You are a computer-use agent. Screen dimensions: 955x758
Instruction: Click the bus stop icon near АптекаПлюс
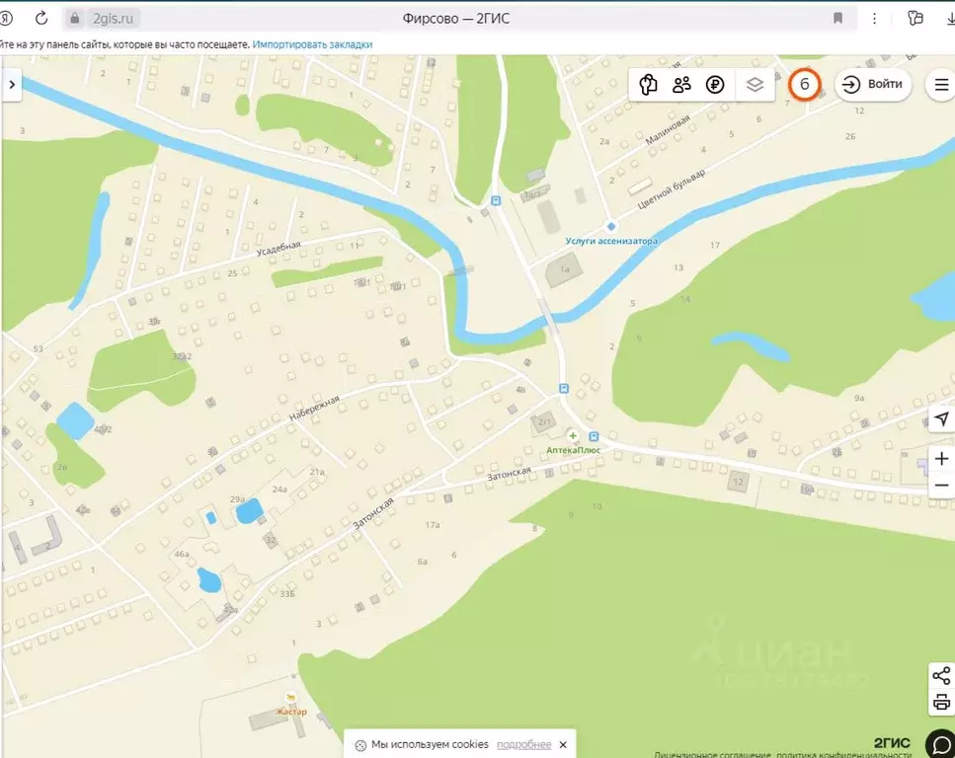pyautogui.click(x=594, y=436)
